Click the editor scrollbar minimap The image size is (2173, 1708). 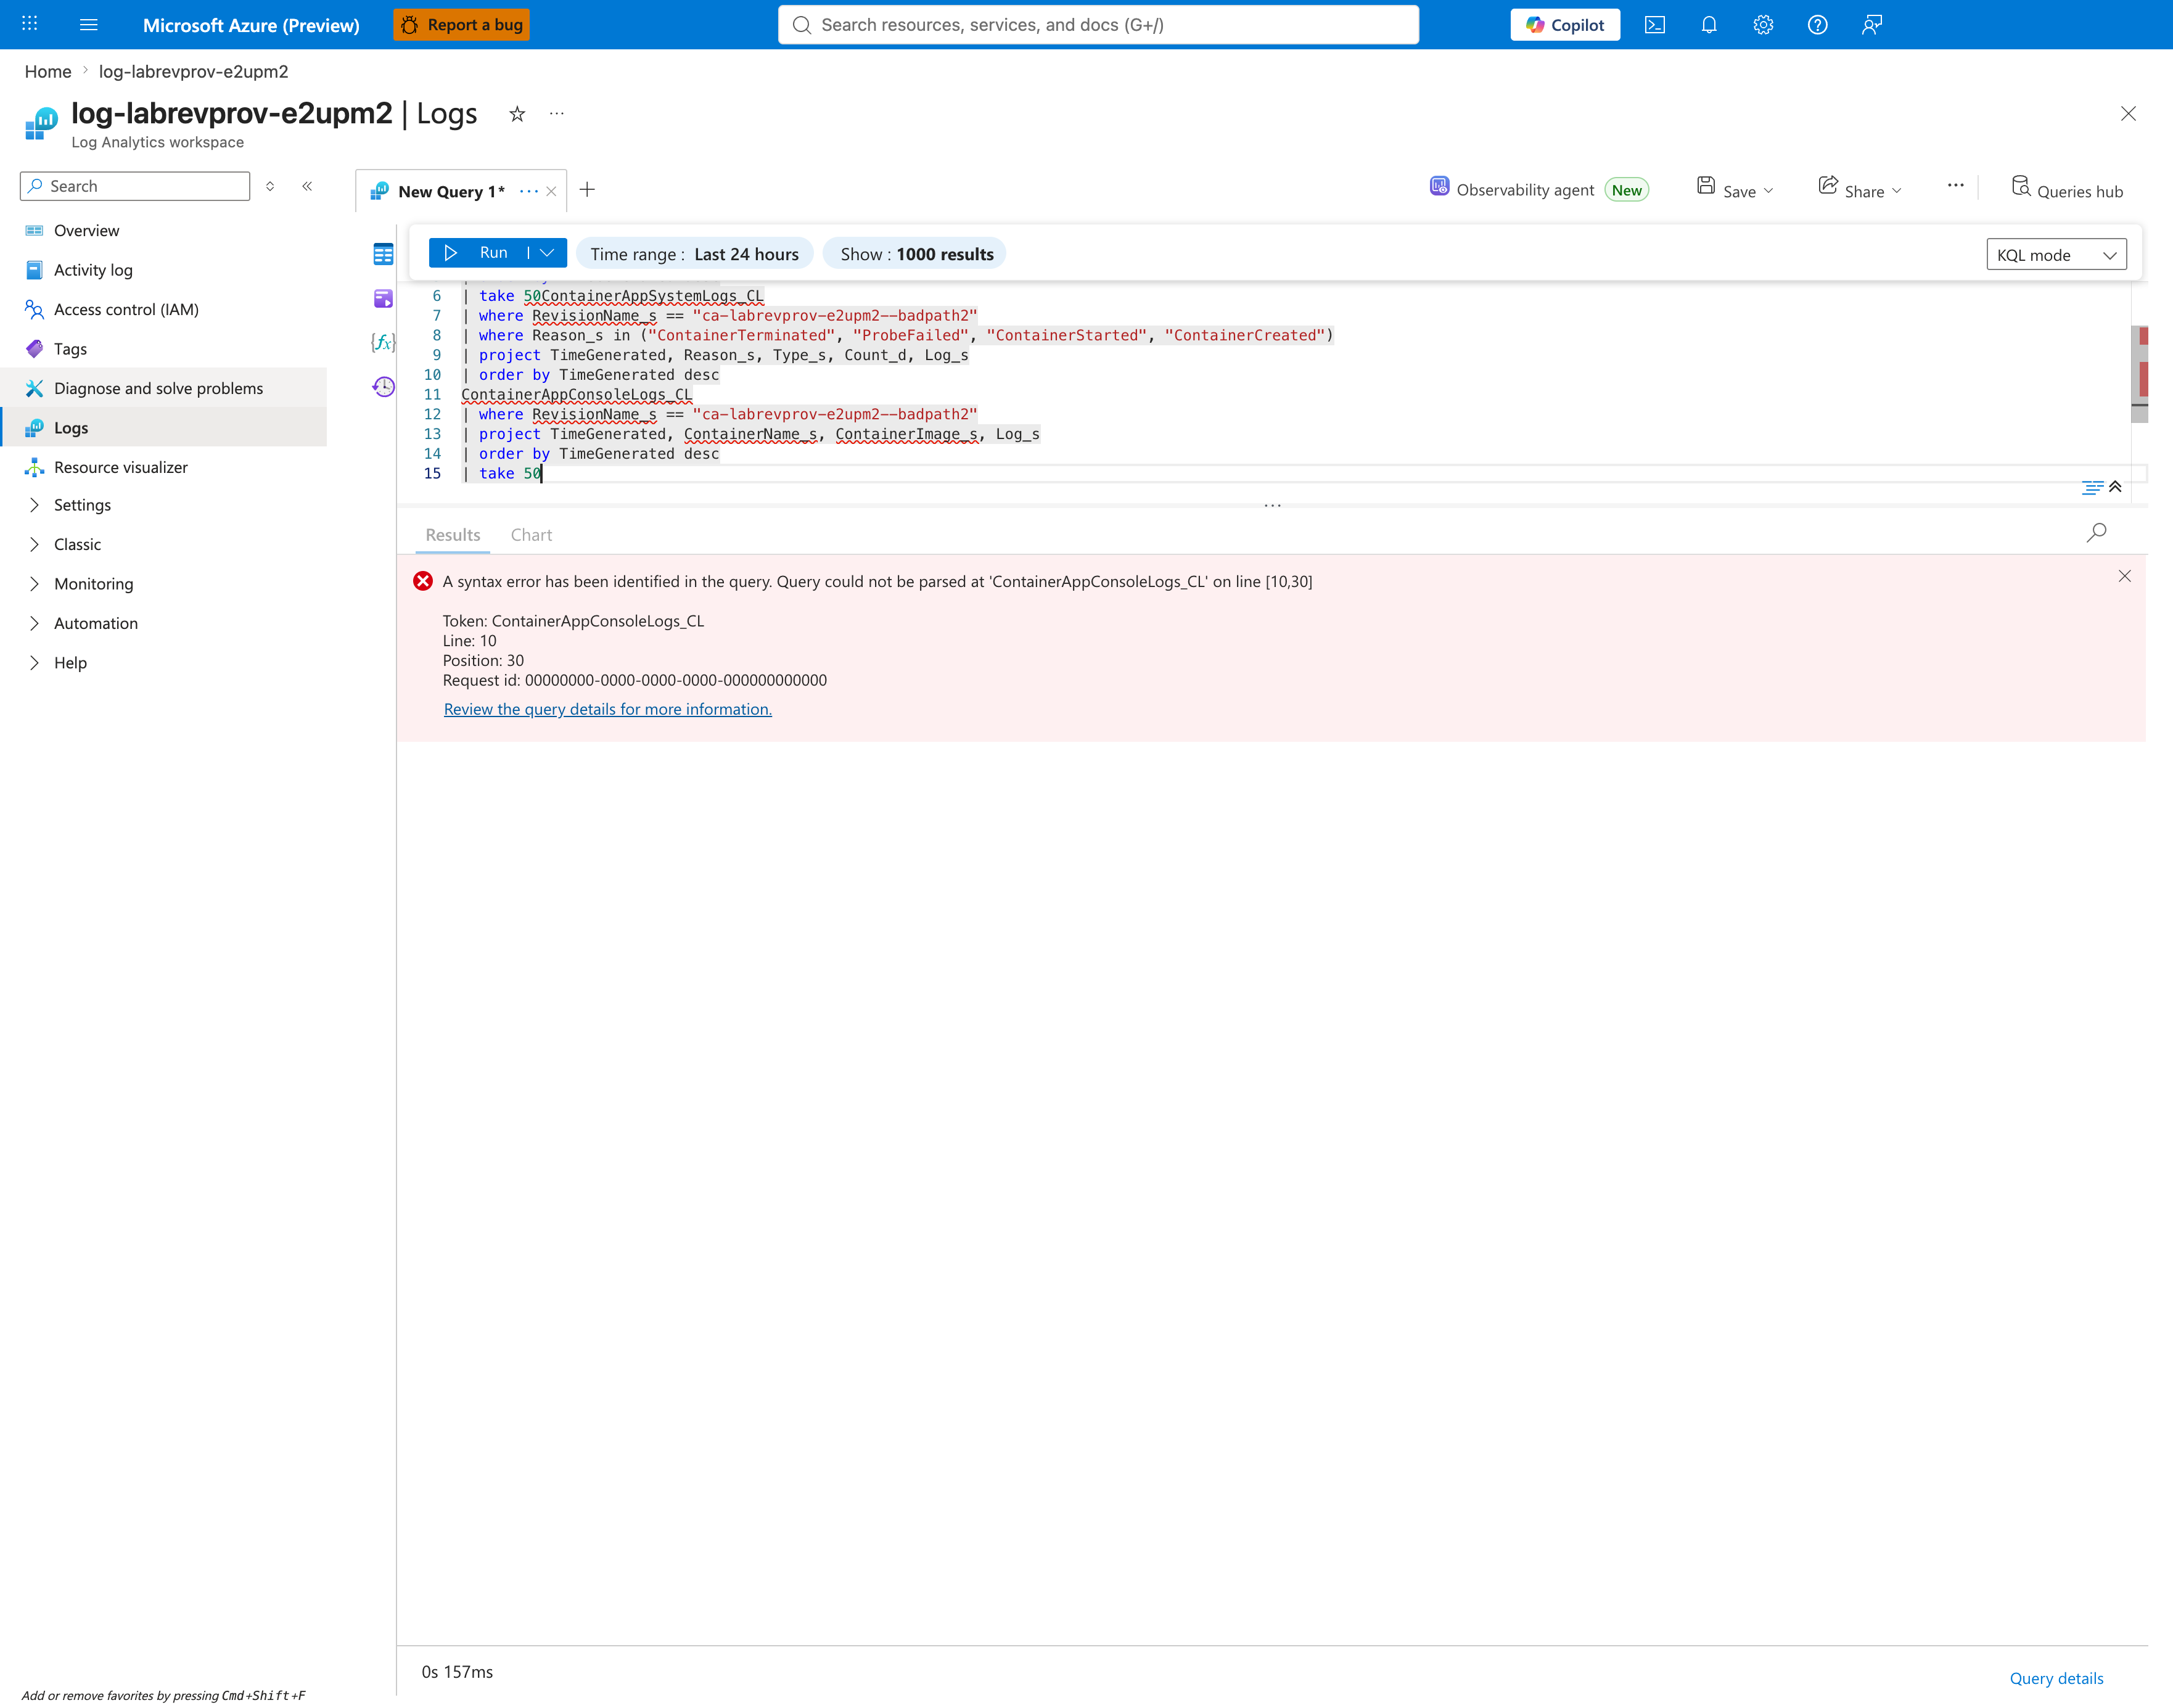coord(2140,374)
